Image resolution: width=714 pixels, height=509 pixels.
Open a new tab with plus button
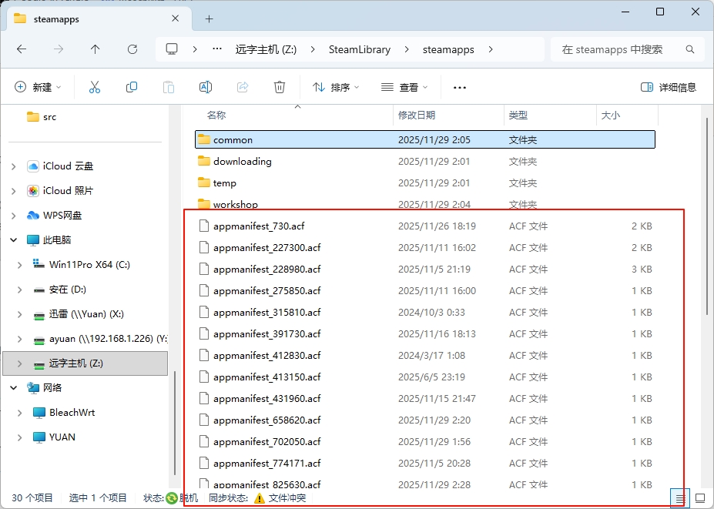tap(209, 18)
